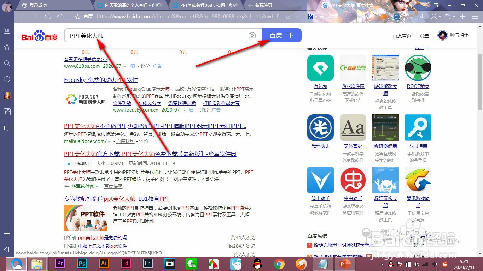
Task: Click PPT软件 result thumbnail image
Action: click(x=86, y=218)
